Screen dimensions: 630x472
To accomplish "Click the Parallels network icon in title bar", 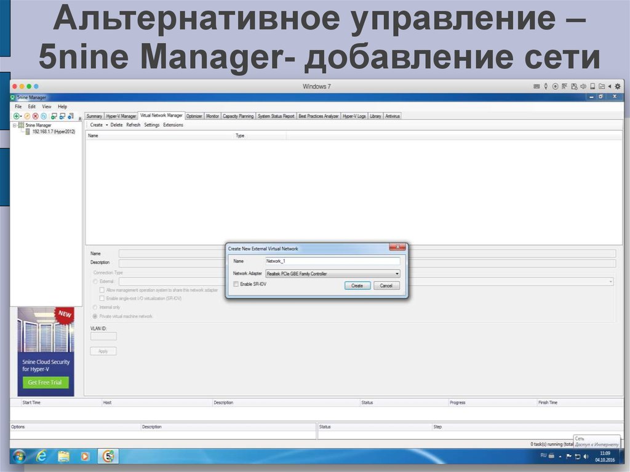I will tap(565, 86).
